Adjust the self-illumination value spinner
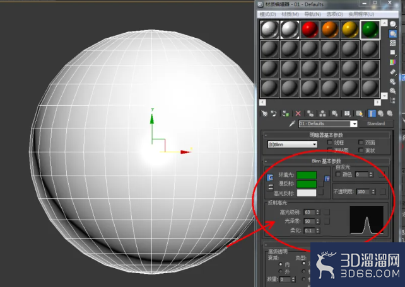This screenshot has height=287, width=405. [371, 175]
